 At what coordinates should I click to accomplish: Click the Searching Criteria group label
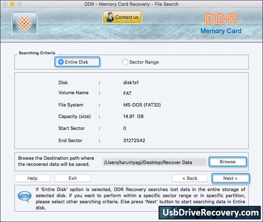tap(37, 53)
